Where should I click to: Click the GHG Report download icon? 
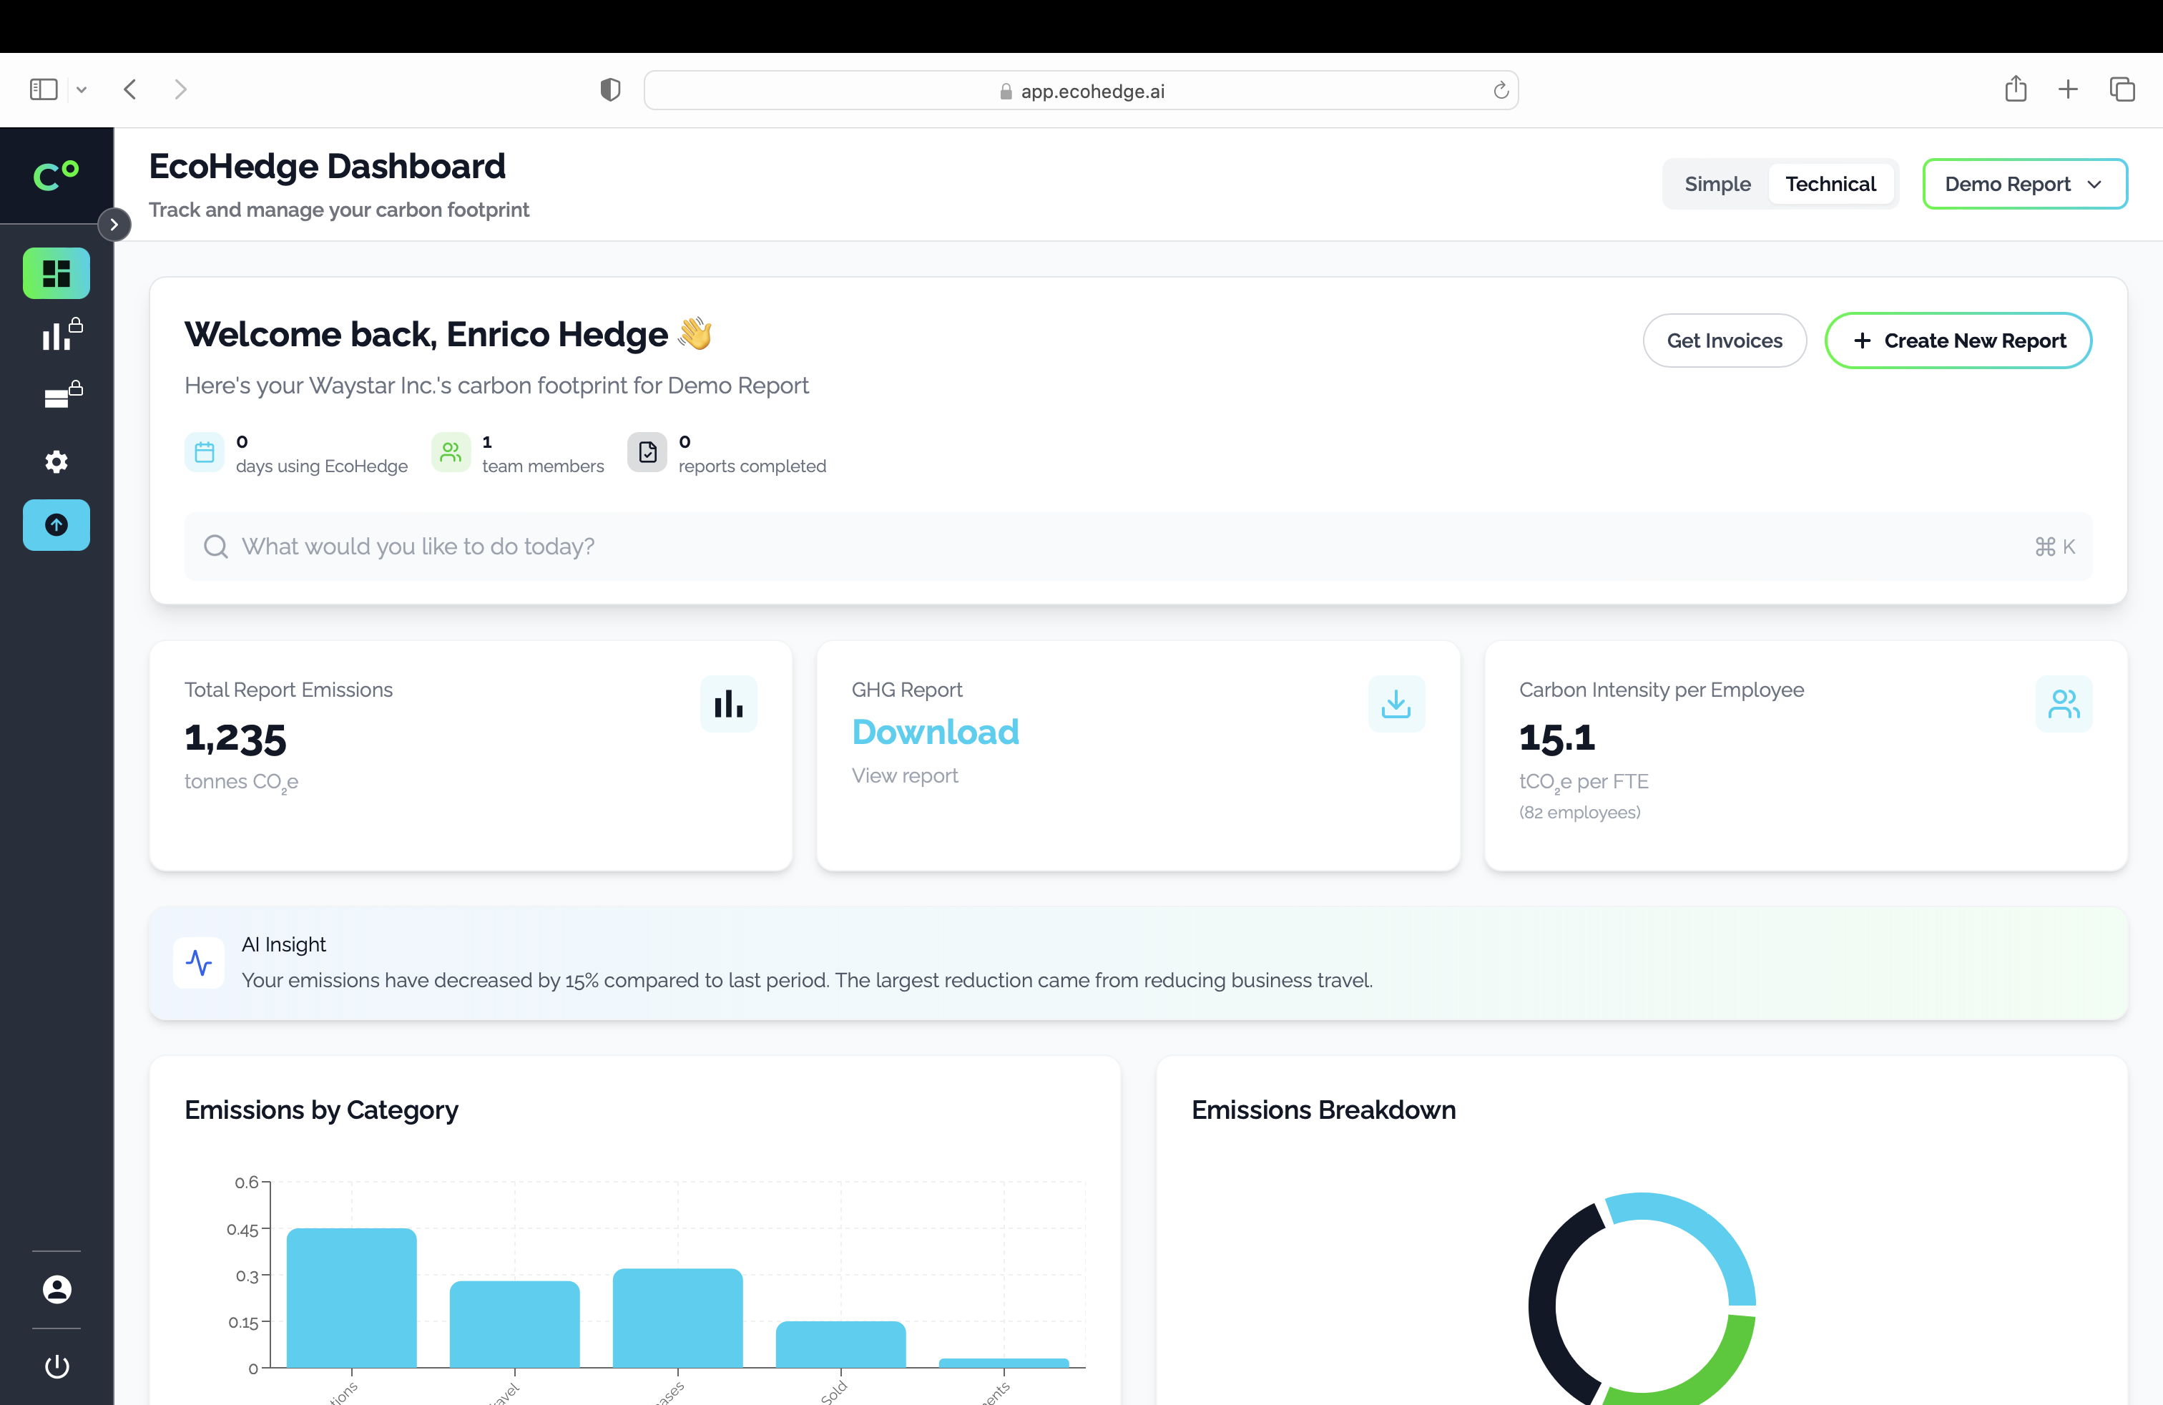coord(1396,702)
